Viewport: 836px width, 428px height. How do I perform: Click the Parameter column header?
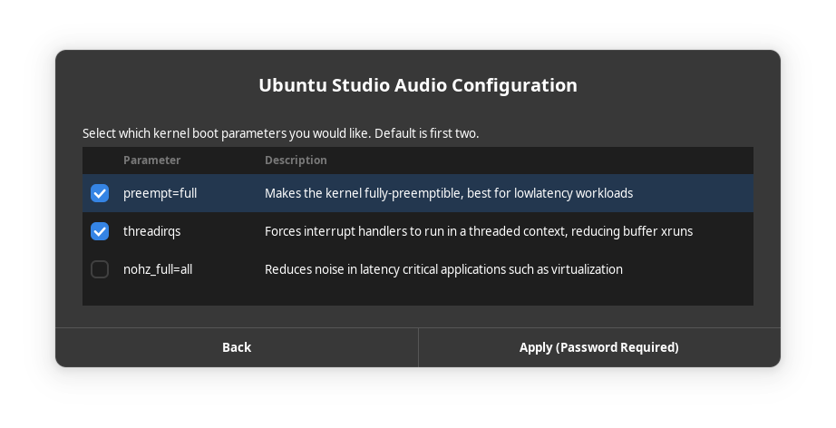click(151, 160)
